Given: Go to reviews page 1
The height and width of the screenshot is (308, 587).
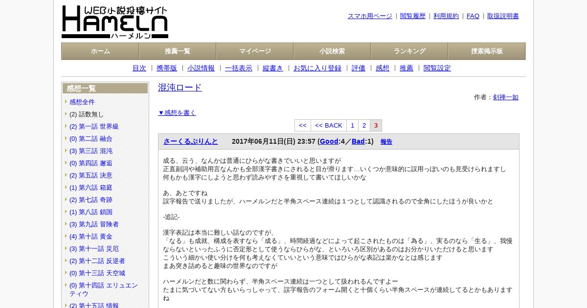Looking at the screenshot, I should 352,126.
